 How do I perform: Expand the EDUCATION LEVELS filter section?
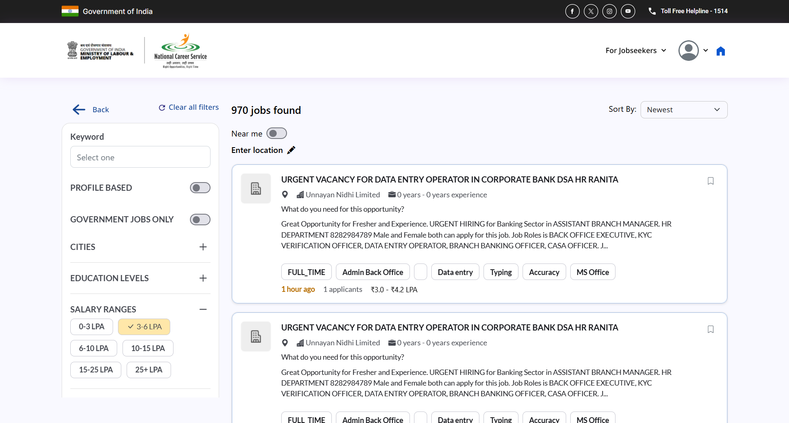pos(203,278)
